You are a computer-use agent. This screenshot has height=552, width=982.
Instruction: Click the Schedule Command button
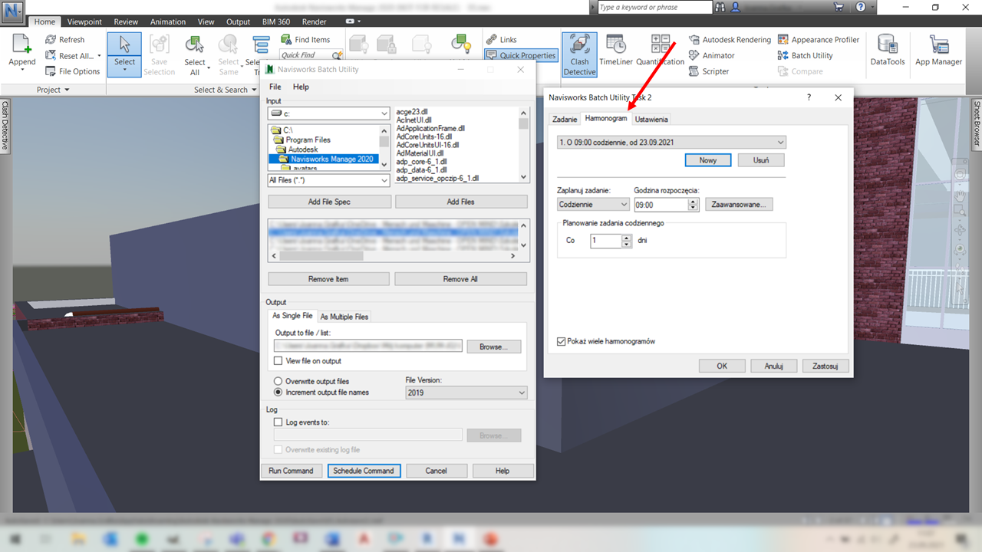tap(364, 471)
